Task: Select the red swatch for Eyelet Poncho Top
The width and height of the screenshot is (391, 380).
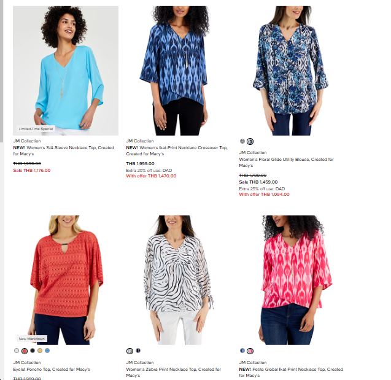Action: coord(25,351)
